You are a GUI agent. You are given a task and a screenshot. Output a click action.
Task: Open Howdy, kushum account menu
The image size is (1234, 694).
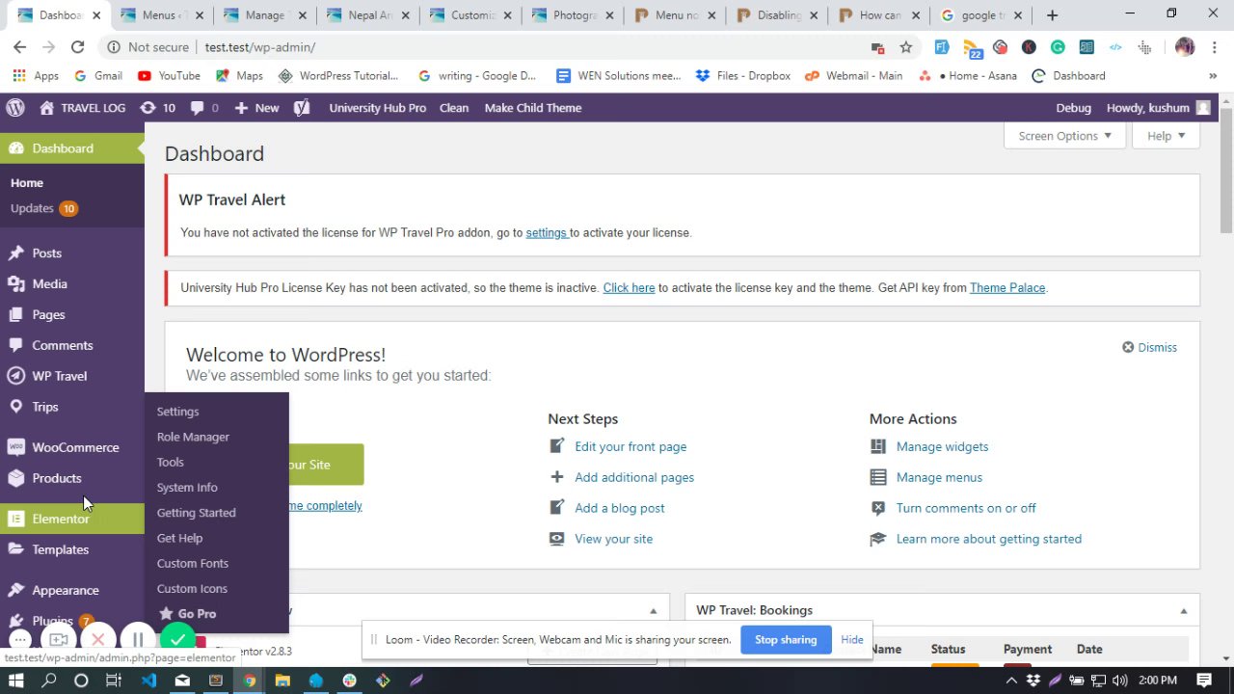pos(1158,108)
